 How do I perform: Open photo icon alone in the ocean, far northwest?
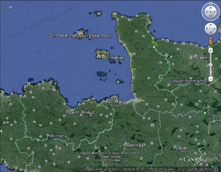[11, 7]
